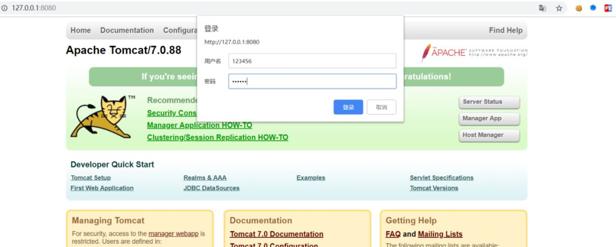Open the Home nav item
The height and width of the screenshot is (247, 616).
[80, 30]
